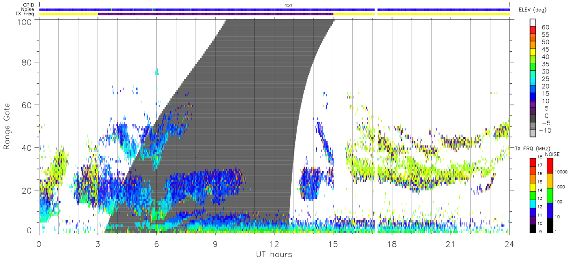Click the 100 tick on Range Gate axis
Image resolution: width=573 pixels, height=264 pixels.
24,22
